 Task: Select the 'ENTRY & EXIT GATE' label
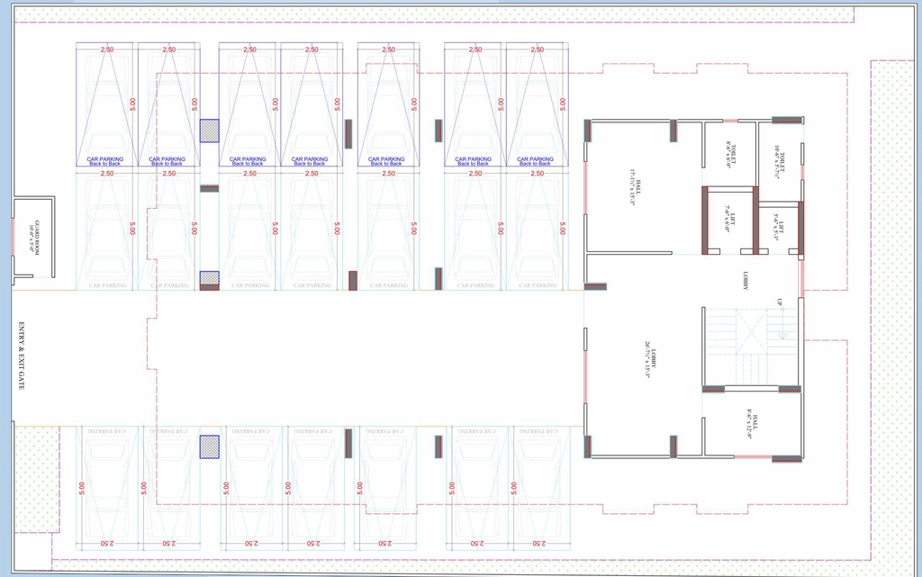point(22,356)
